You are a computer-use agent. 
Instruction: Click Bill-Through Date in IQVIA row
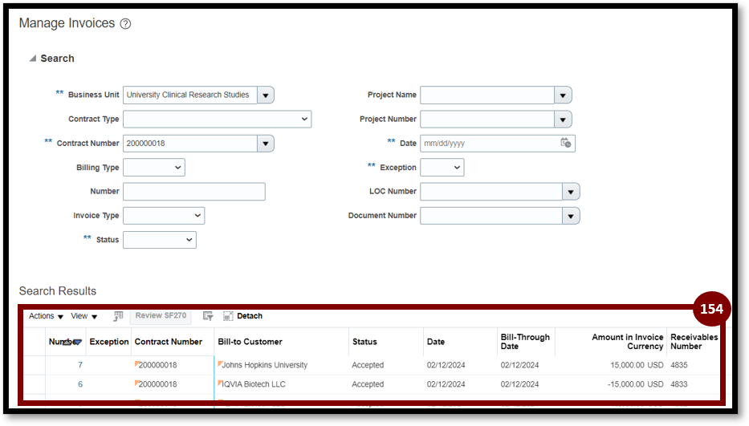coord(519,384)
